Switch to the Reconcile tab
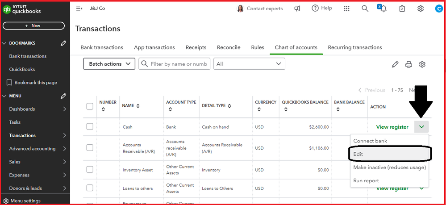446x205 pixels. [229, 47]
